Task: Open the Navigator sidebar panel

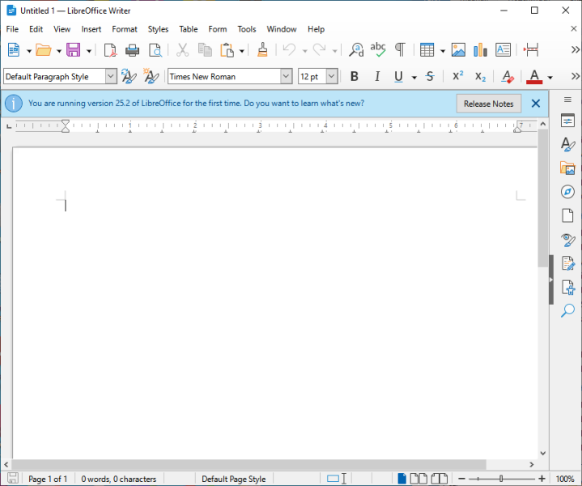Action: [567, 192]
